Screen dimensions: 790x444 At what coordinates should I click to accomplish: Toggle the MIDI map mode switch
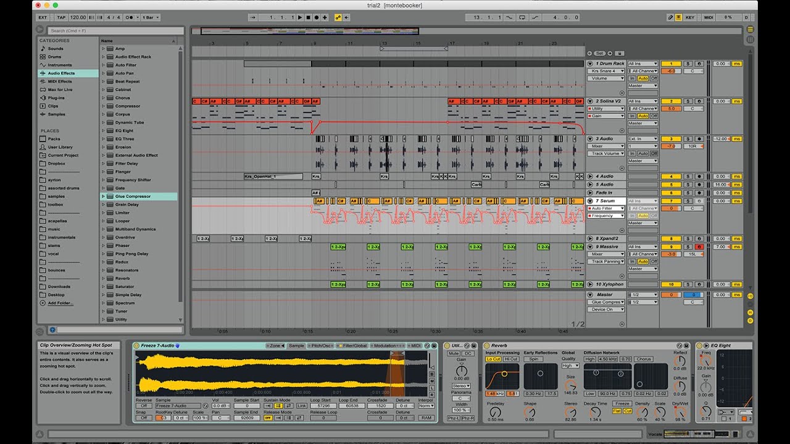click(709, 17)
